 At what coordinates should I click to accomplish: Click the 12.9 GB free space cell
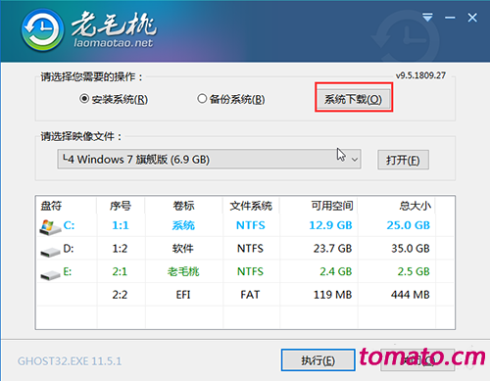(330, 225)
